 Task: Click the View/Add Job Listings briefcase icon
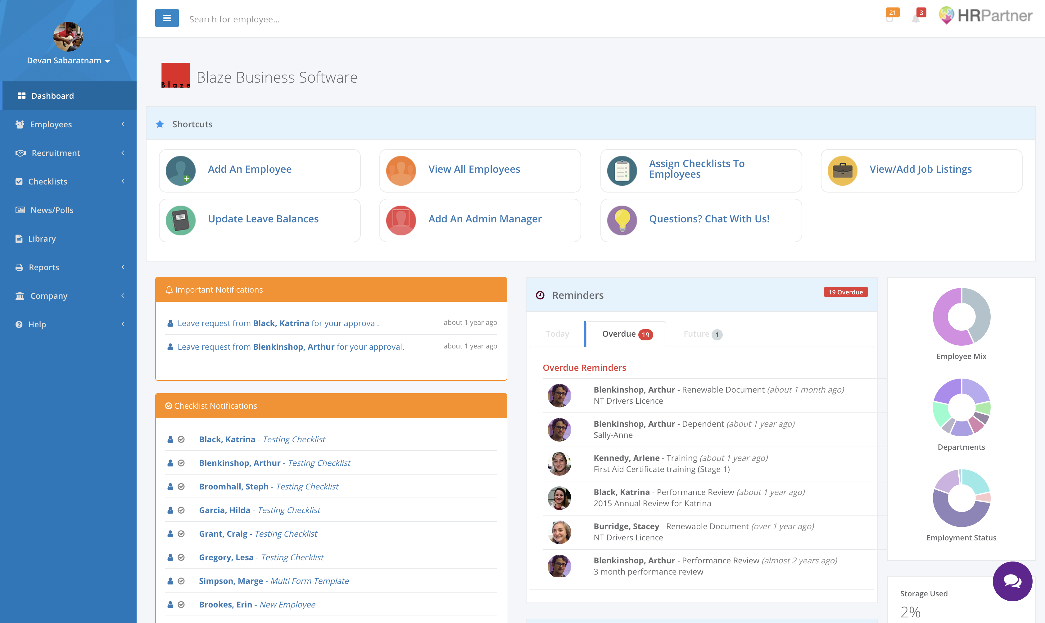click(x=844, y=169)
